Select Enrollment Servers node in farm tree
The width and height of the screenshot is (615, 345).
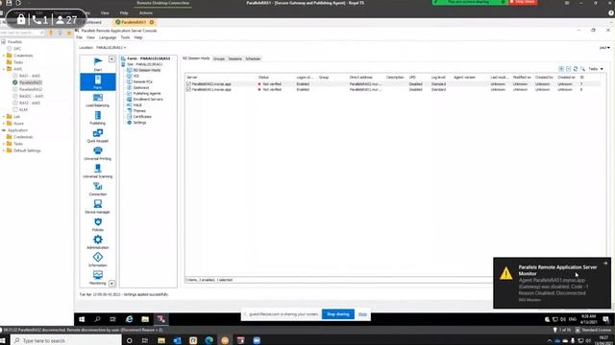(148, 100)
